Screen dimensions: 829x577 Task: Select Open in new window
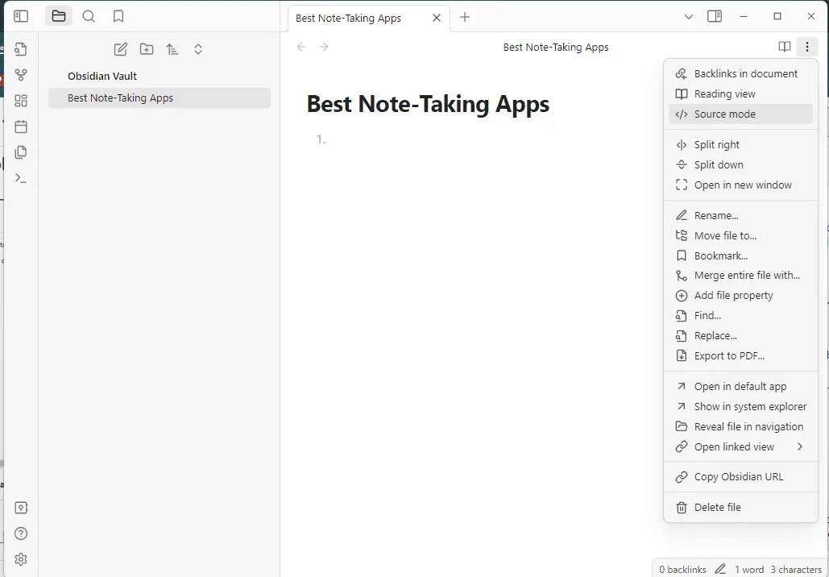(740, 185)
